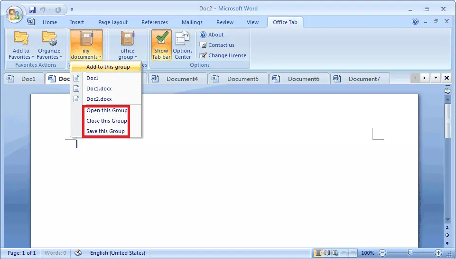Choose Add to this group
Image resolution: width=456 pixels, height=259 pixels.
coord(106,67)
